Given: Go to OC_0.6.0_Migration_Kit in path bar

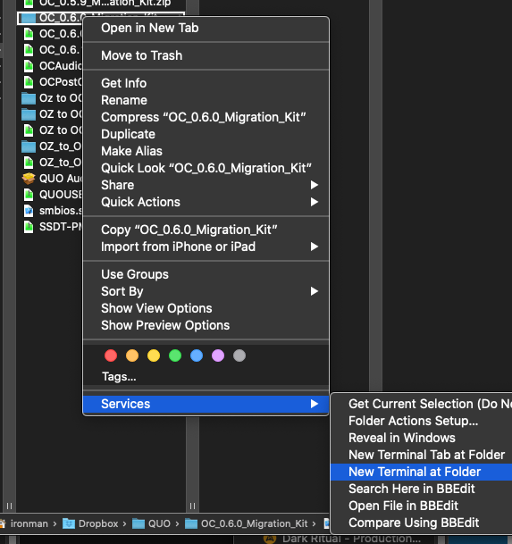Looking at the screenshot, I should (x=246, y=523).
